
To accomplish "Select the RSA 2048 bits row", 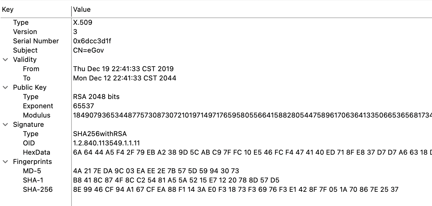I will coord(96,97).
